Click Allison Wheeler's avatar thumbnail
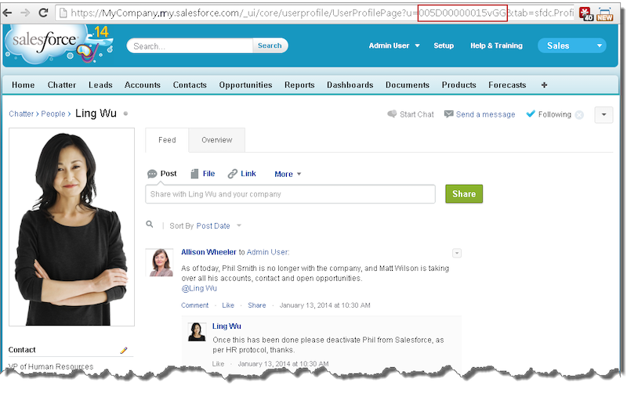The width and height of the screenshot is (627, 393). (x=160, y=262)
